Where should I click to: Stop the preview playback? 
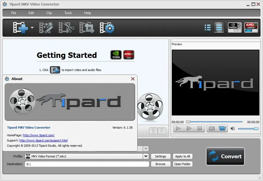point(200,128)
